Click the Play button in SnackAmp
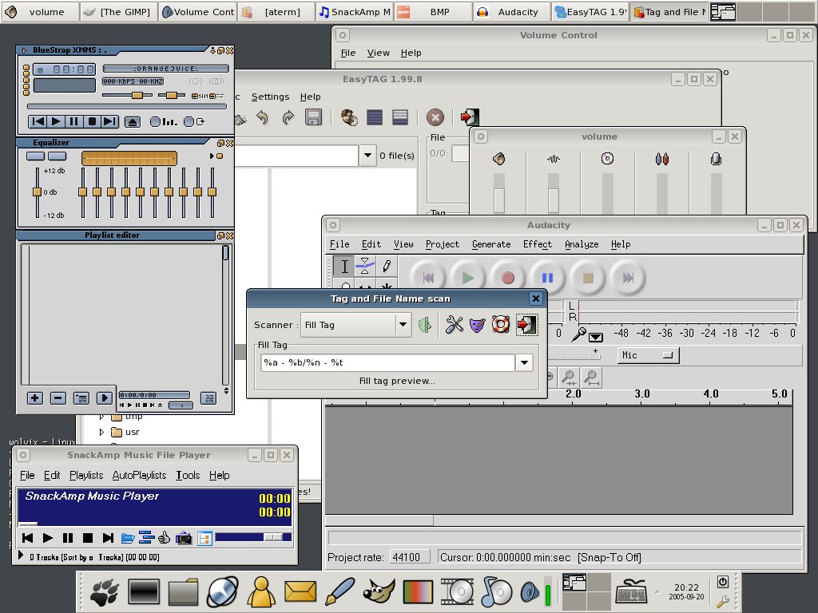 pyautogui.click(x=47, y=538)
